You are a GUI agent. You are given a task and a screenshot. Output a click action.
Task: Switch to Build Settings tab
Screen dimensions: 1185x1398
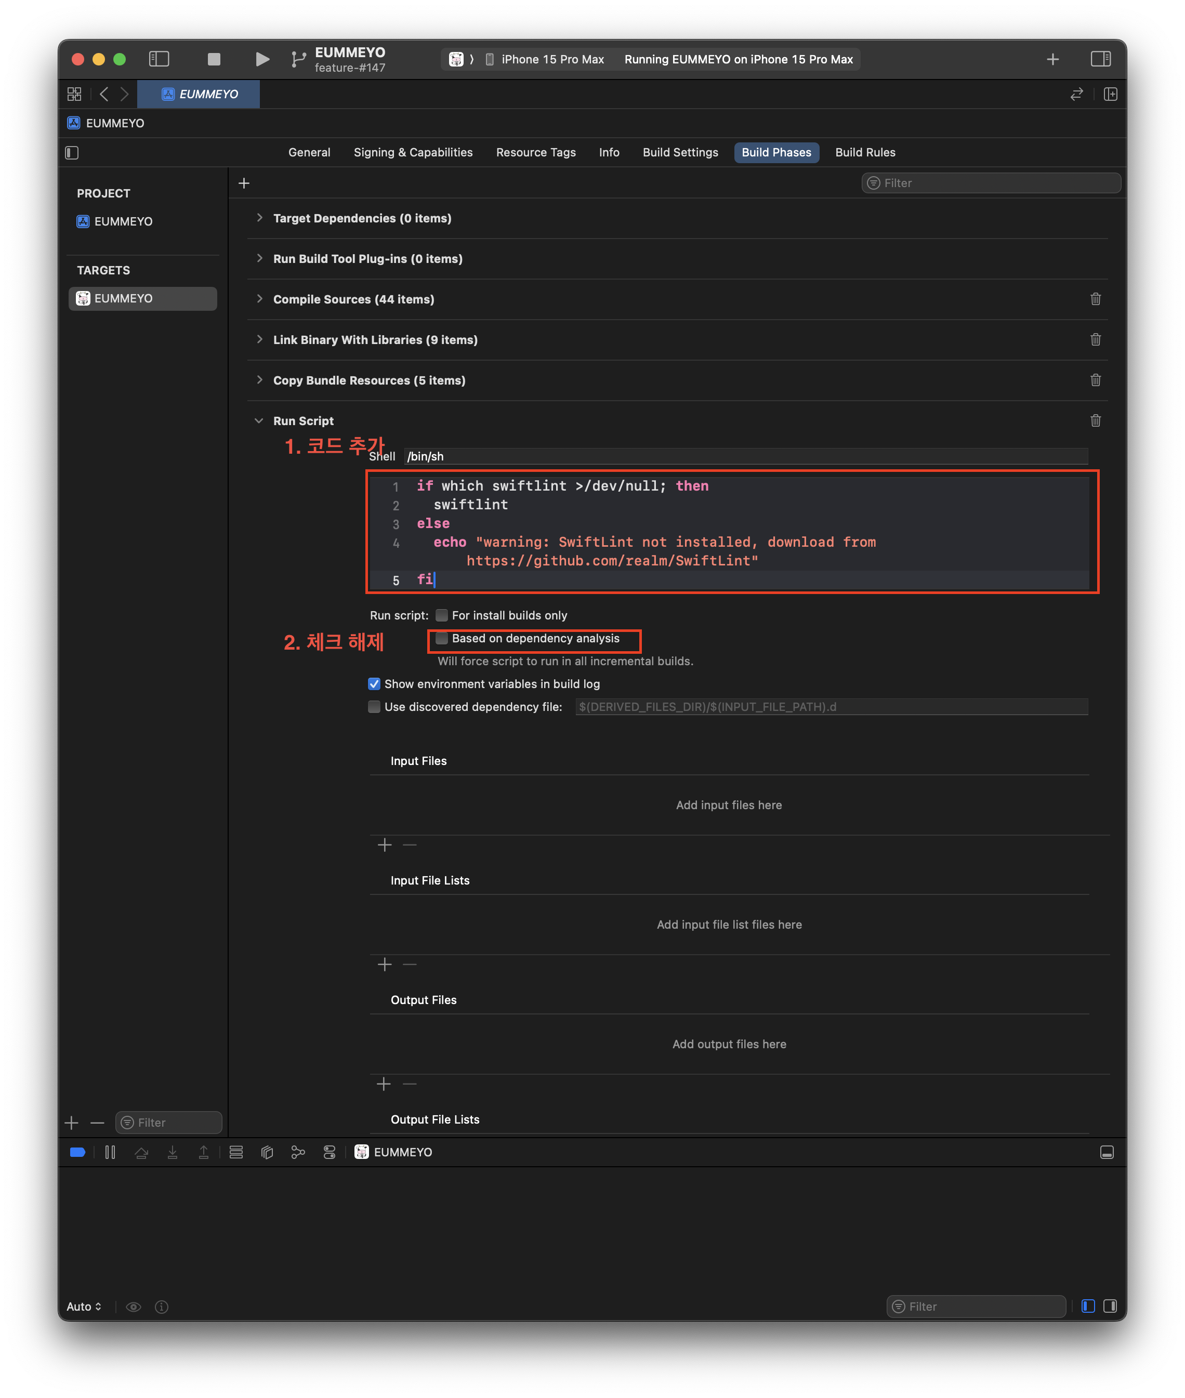tap(680, 152)
